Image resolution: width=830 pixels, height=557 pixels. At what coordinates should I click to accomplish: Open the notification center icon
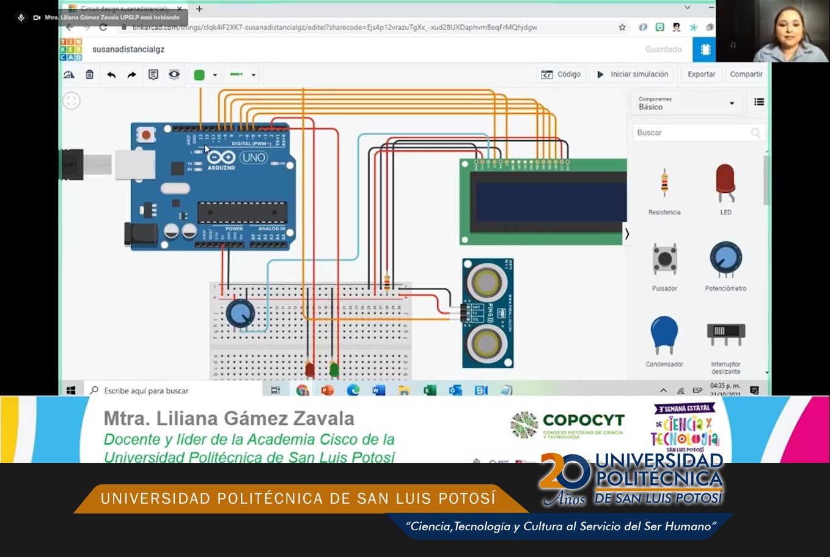pyautogui.click(x=755, y=390)
